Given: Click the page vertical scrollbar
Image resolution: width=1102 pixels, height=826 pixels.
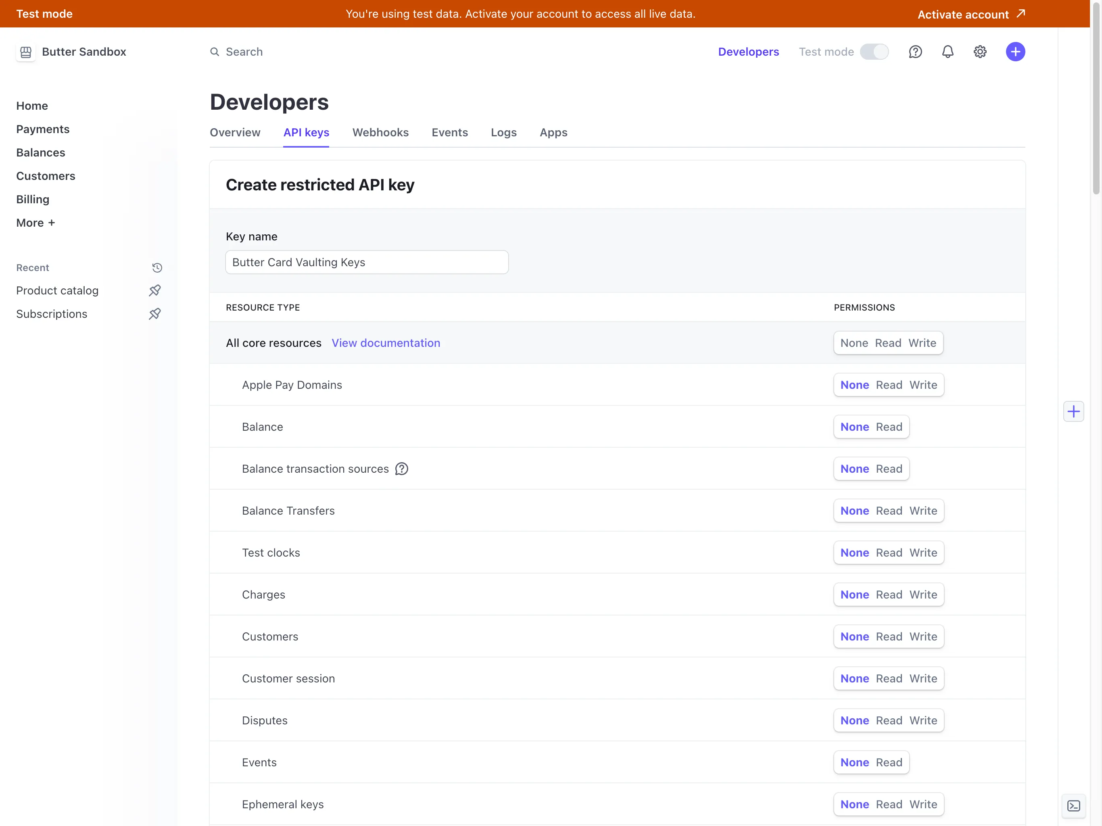Looking at the screenshot, I should click(1096, 100).
